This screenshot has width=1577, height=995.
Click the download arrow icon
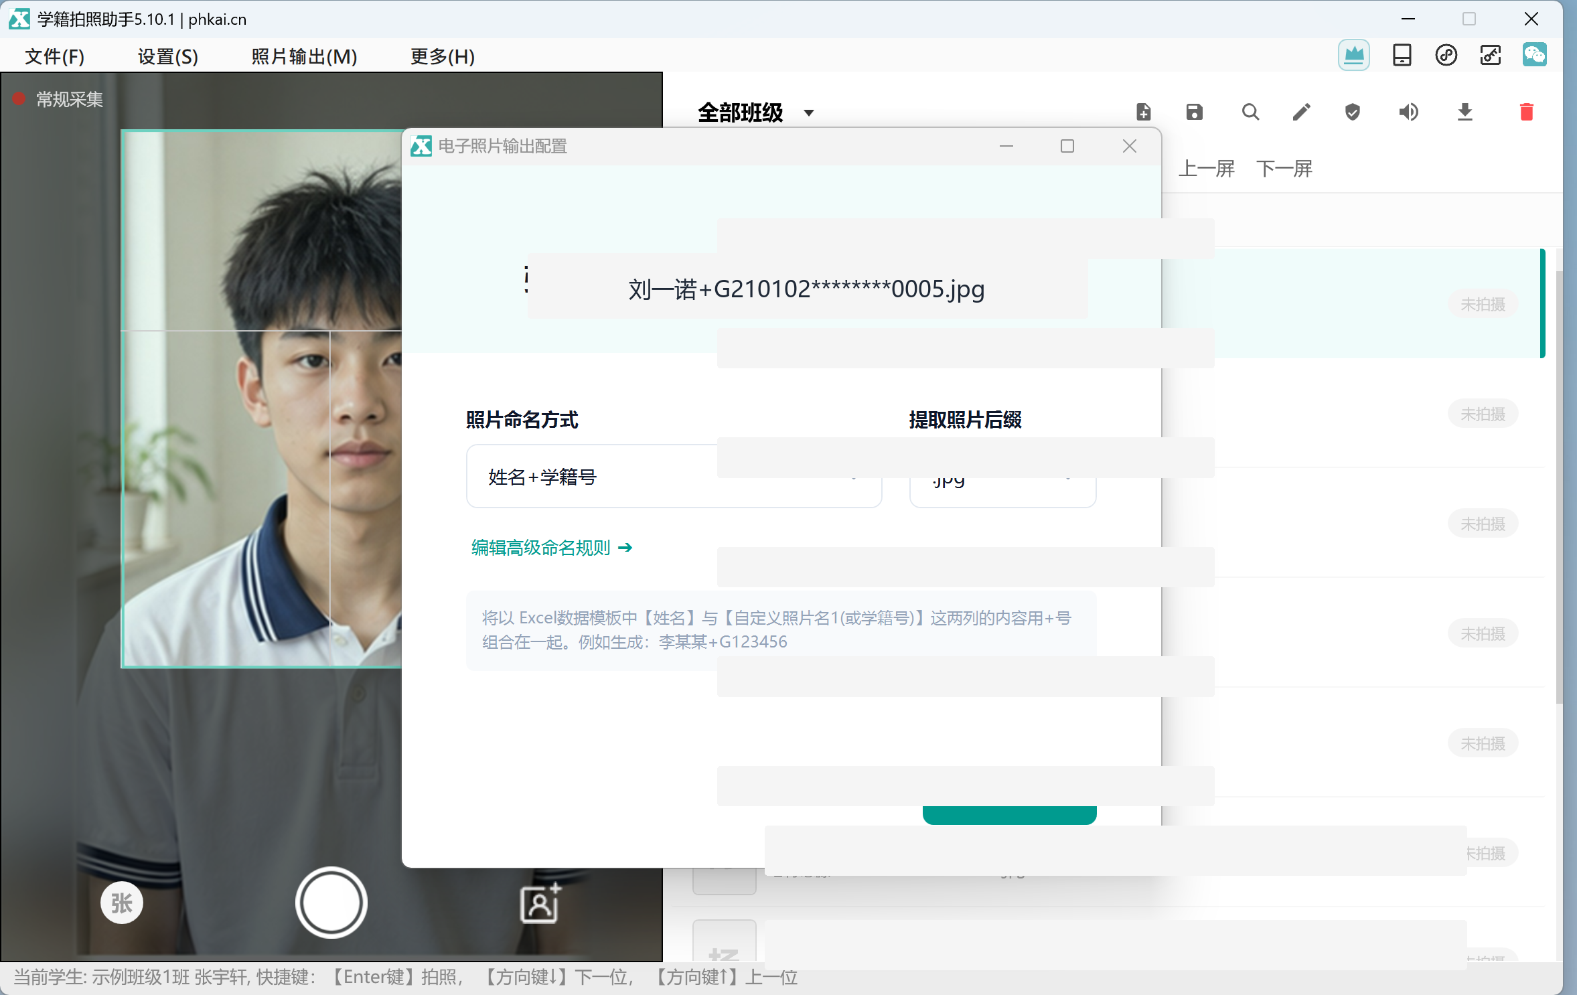click(1465, 112)
